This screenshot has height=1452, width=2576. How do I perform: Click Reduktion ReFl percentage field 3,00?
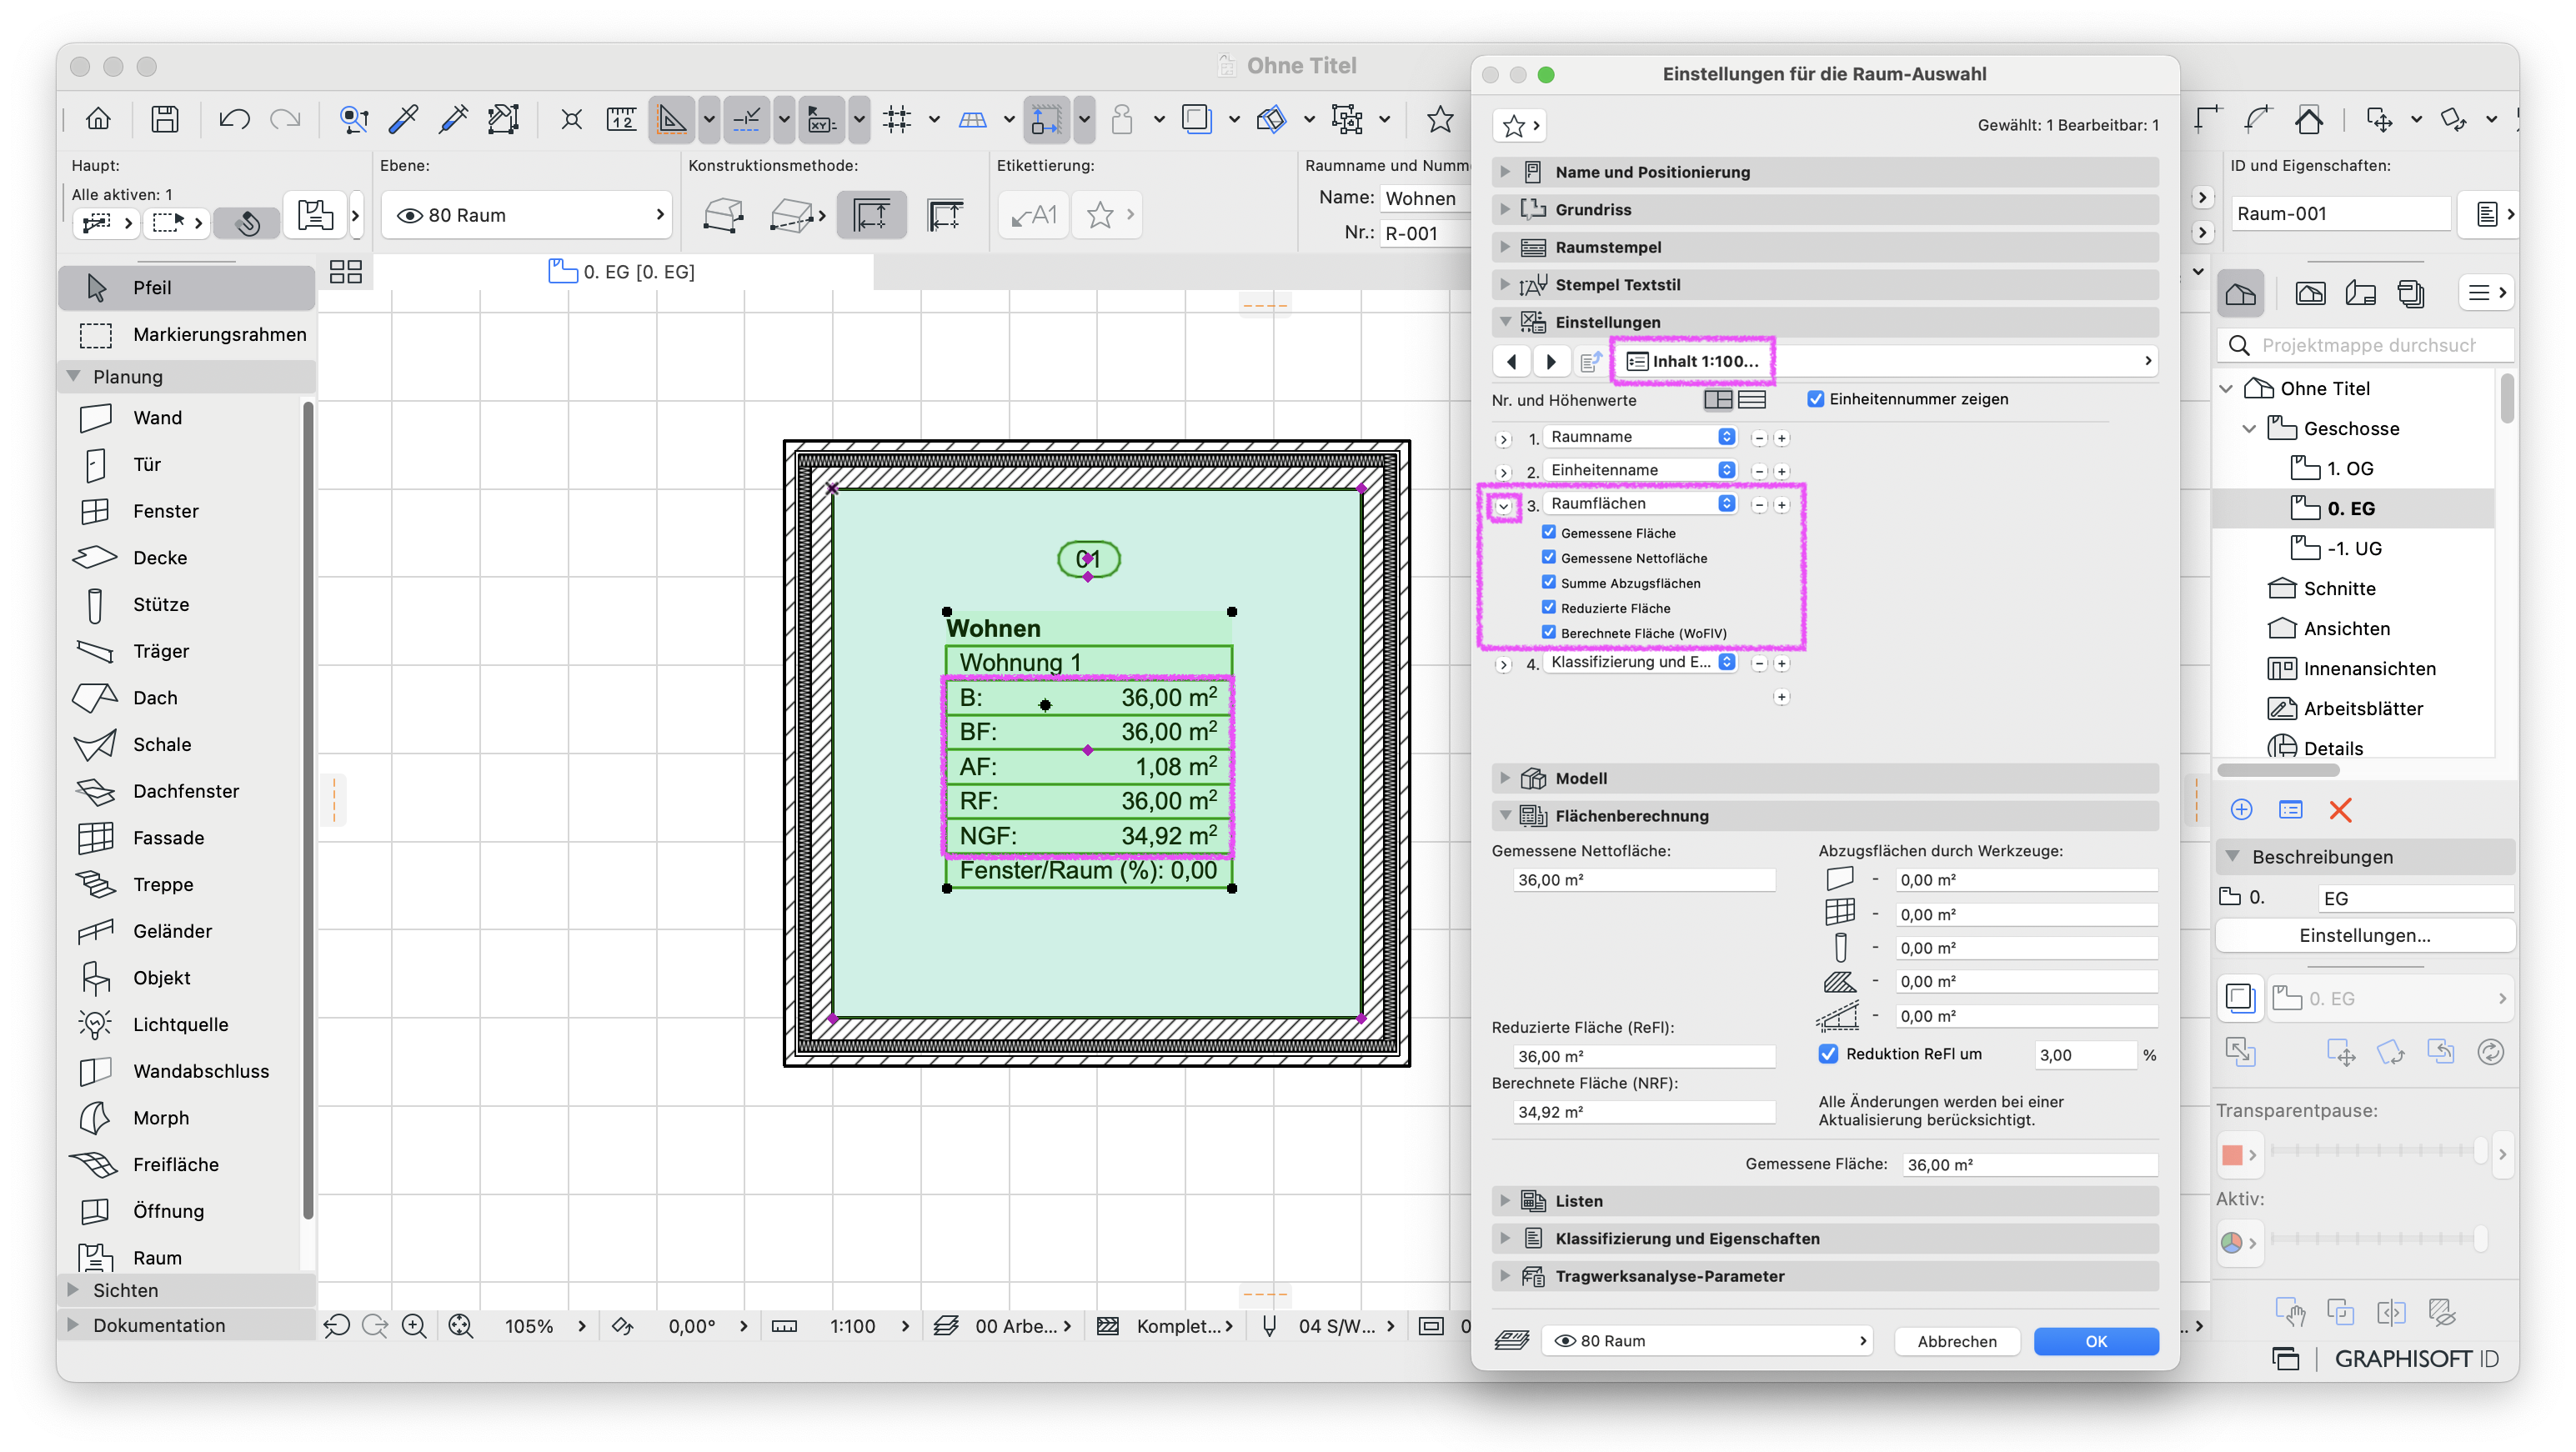tap(2084, 1055)
